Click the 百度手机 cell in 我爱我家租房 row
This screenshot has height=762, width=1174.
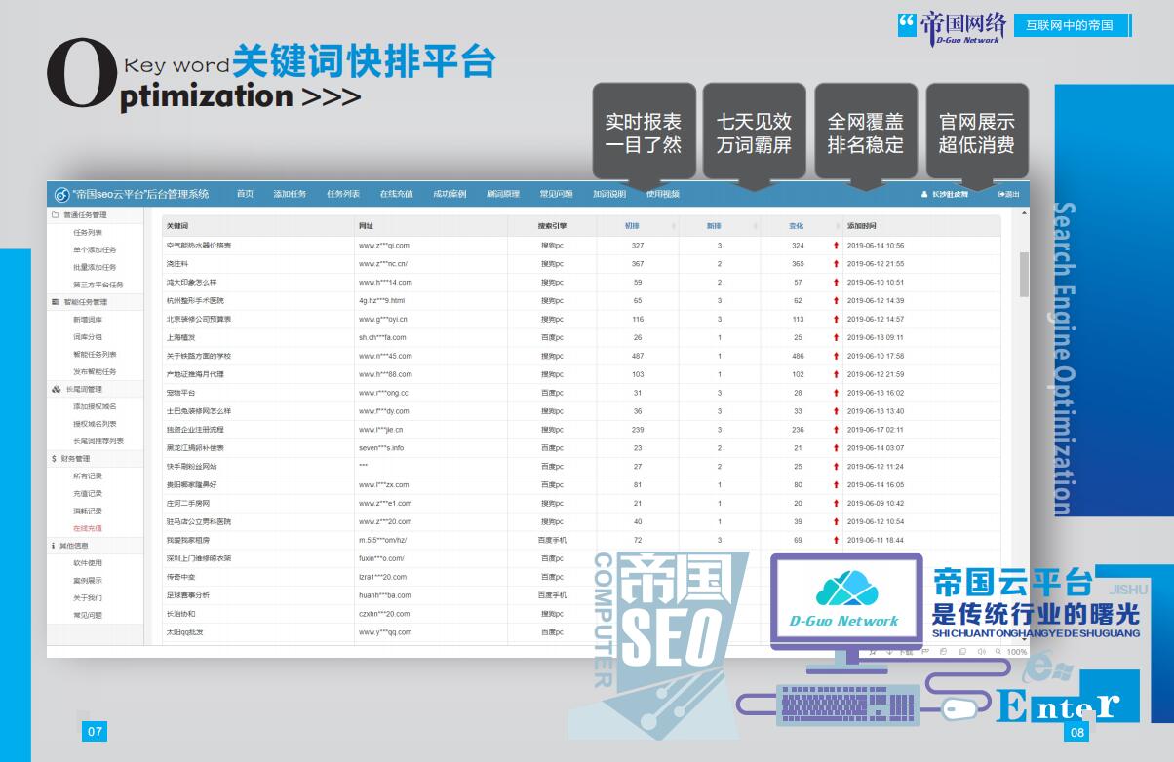(552, 540)
